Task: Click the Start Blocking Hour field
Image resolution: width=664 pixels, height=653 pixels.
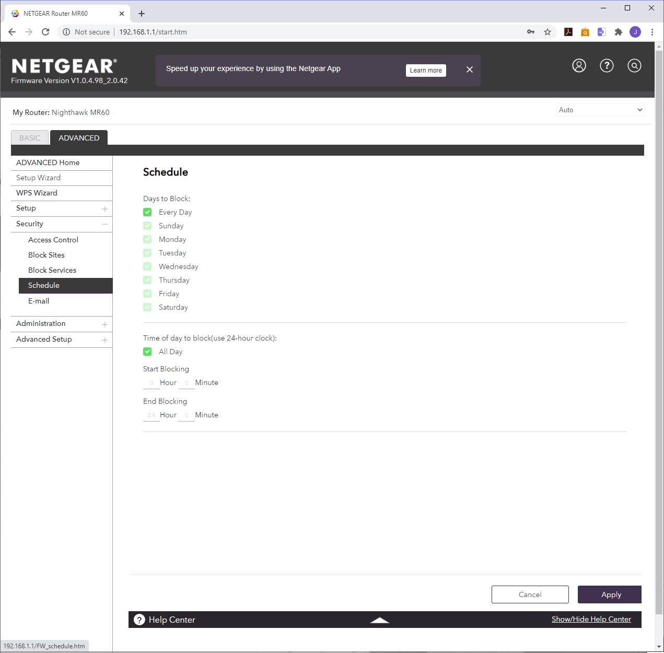Action: point(151,383)
